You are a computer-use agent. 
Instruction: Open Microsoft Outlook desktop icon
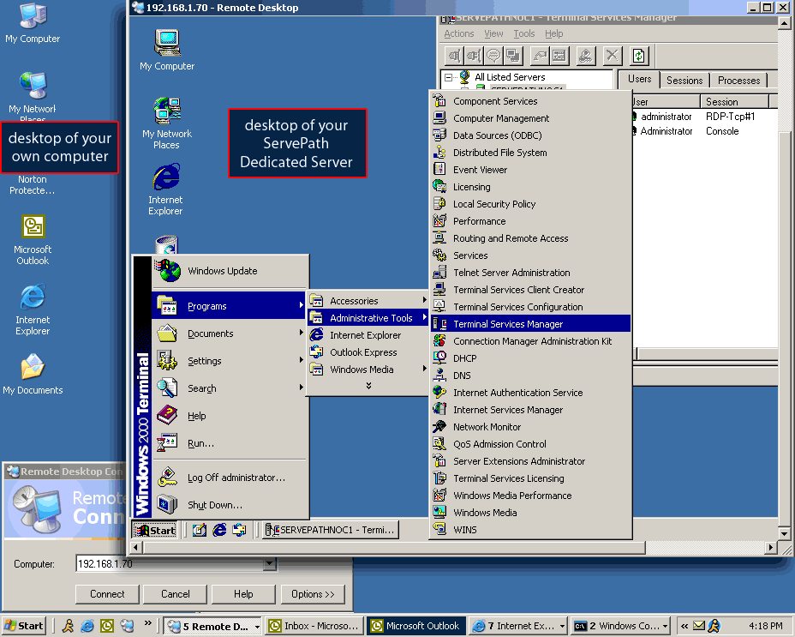pos(33,227)
